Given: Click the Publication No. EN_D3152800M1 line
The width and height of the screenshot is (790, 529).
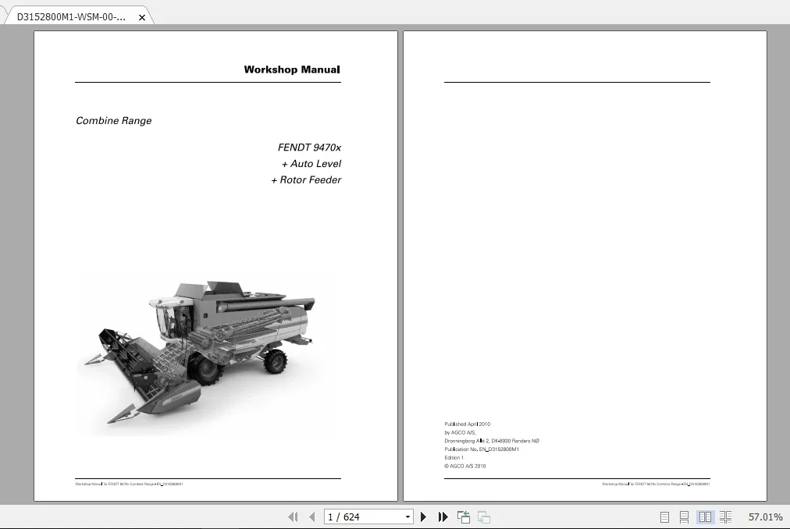Looking at the screenshot, I should coord(481,449).
